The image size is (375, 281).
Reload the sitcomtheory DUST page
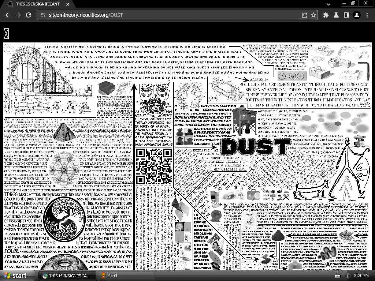pos(29,15)
